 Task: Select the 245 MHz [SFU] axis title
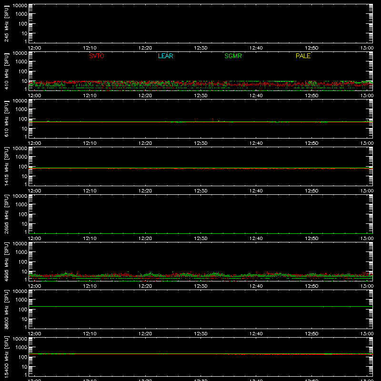point(7,23)
